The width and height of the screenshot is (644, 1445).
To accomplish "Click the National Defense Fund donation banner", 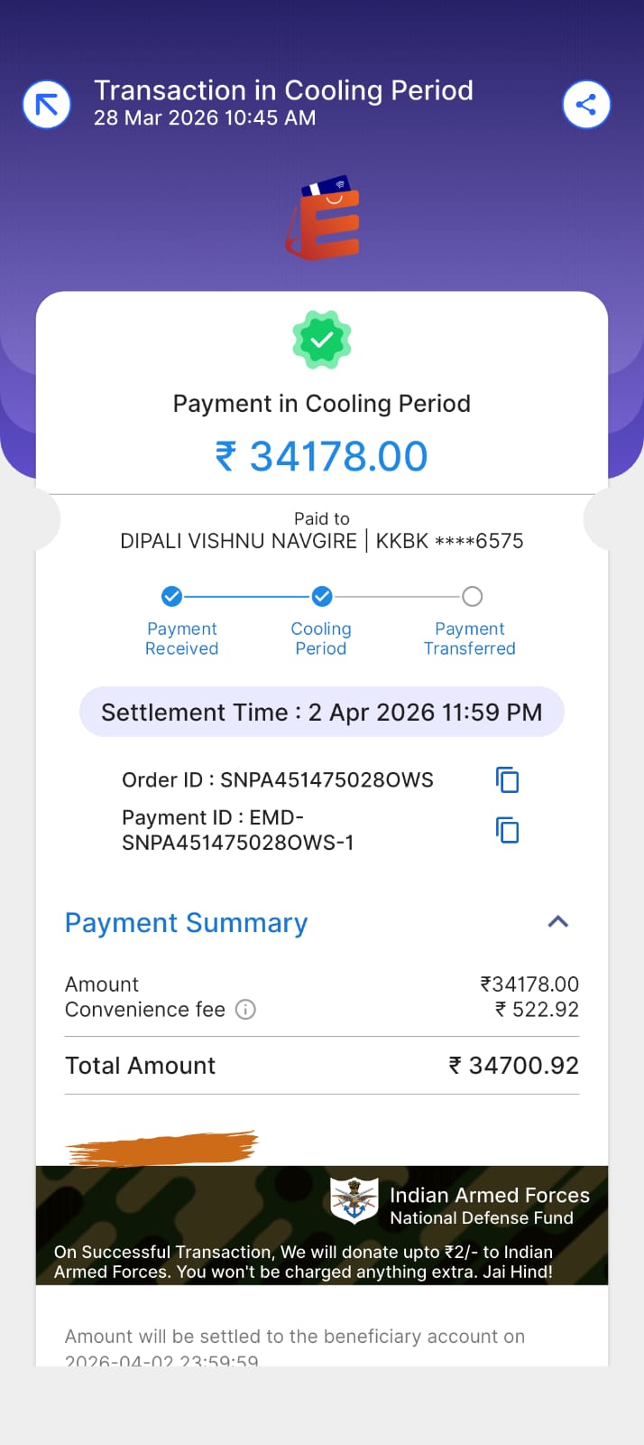I will pos(322,1226).
